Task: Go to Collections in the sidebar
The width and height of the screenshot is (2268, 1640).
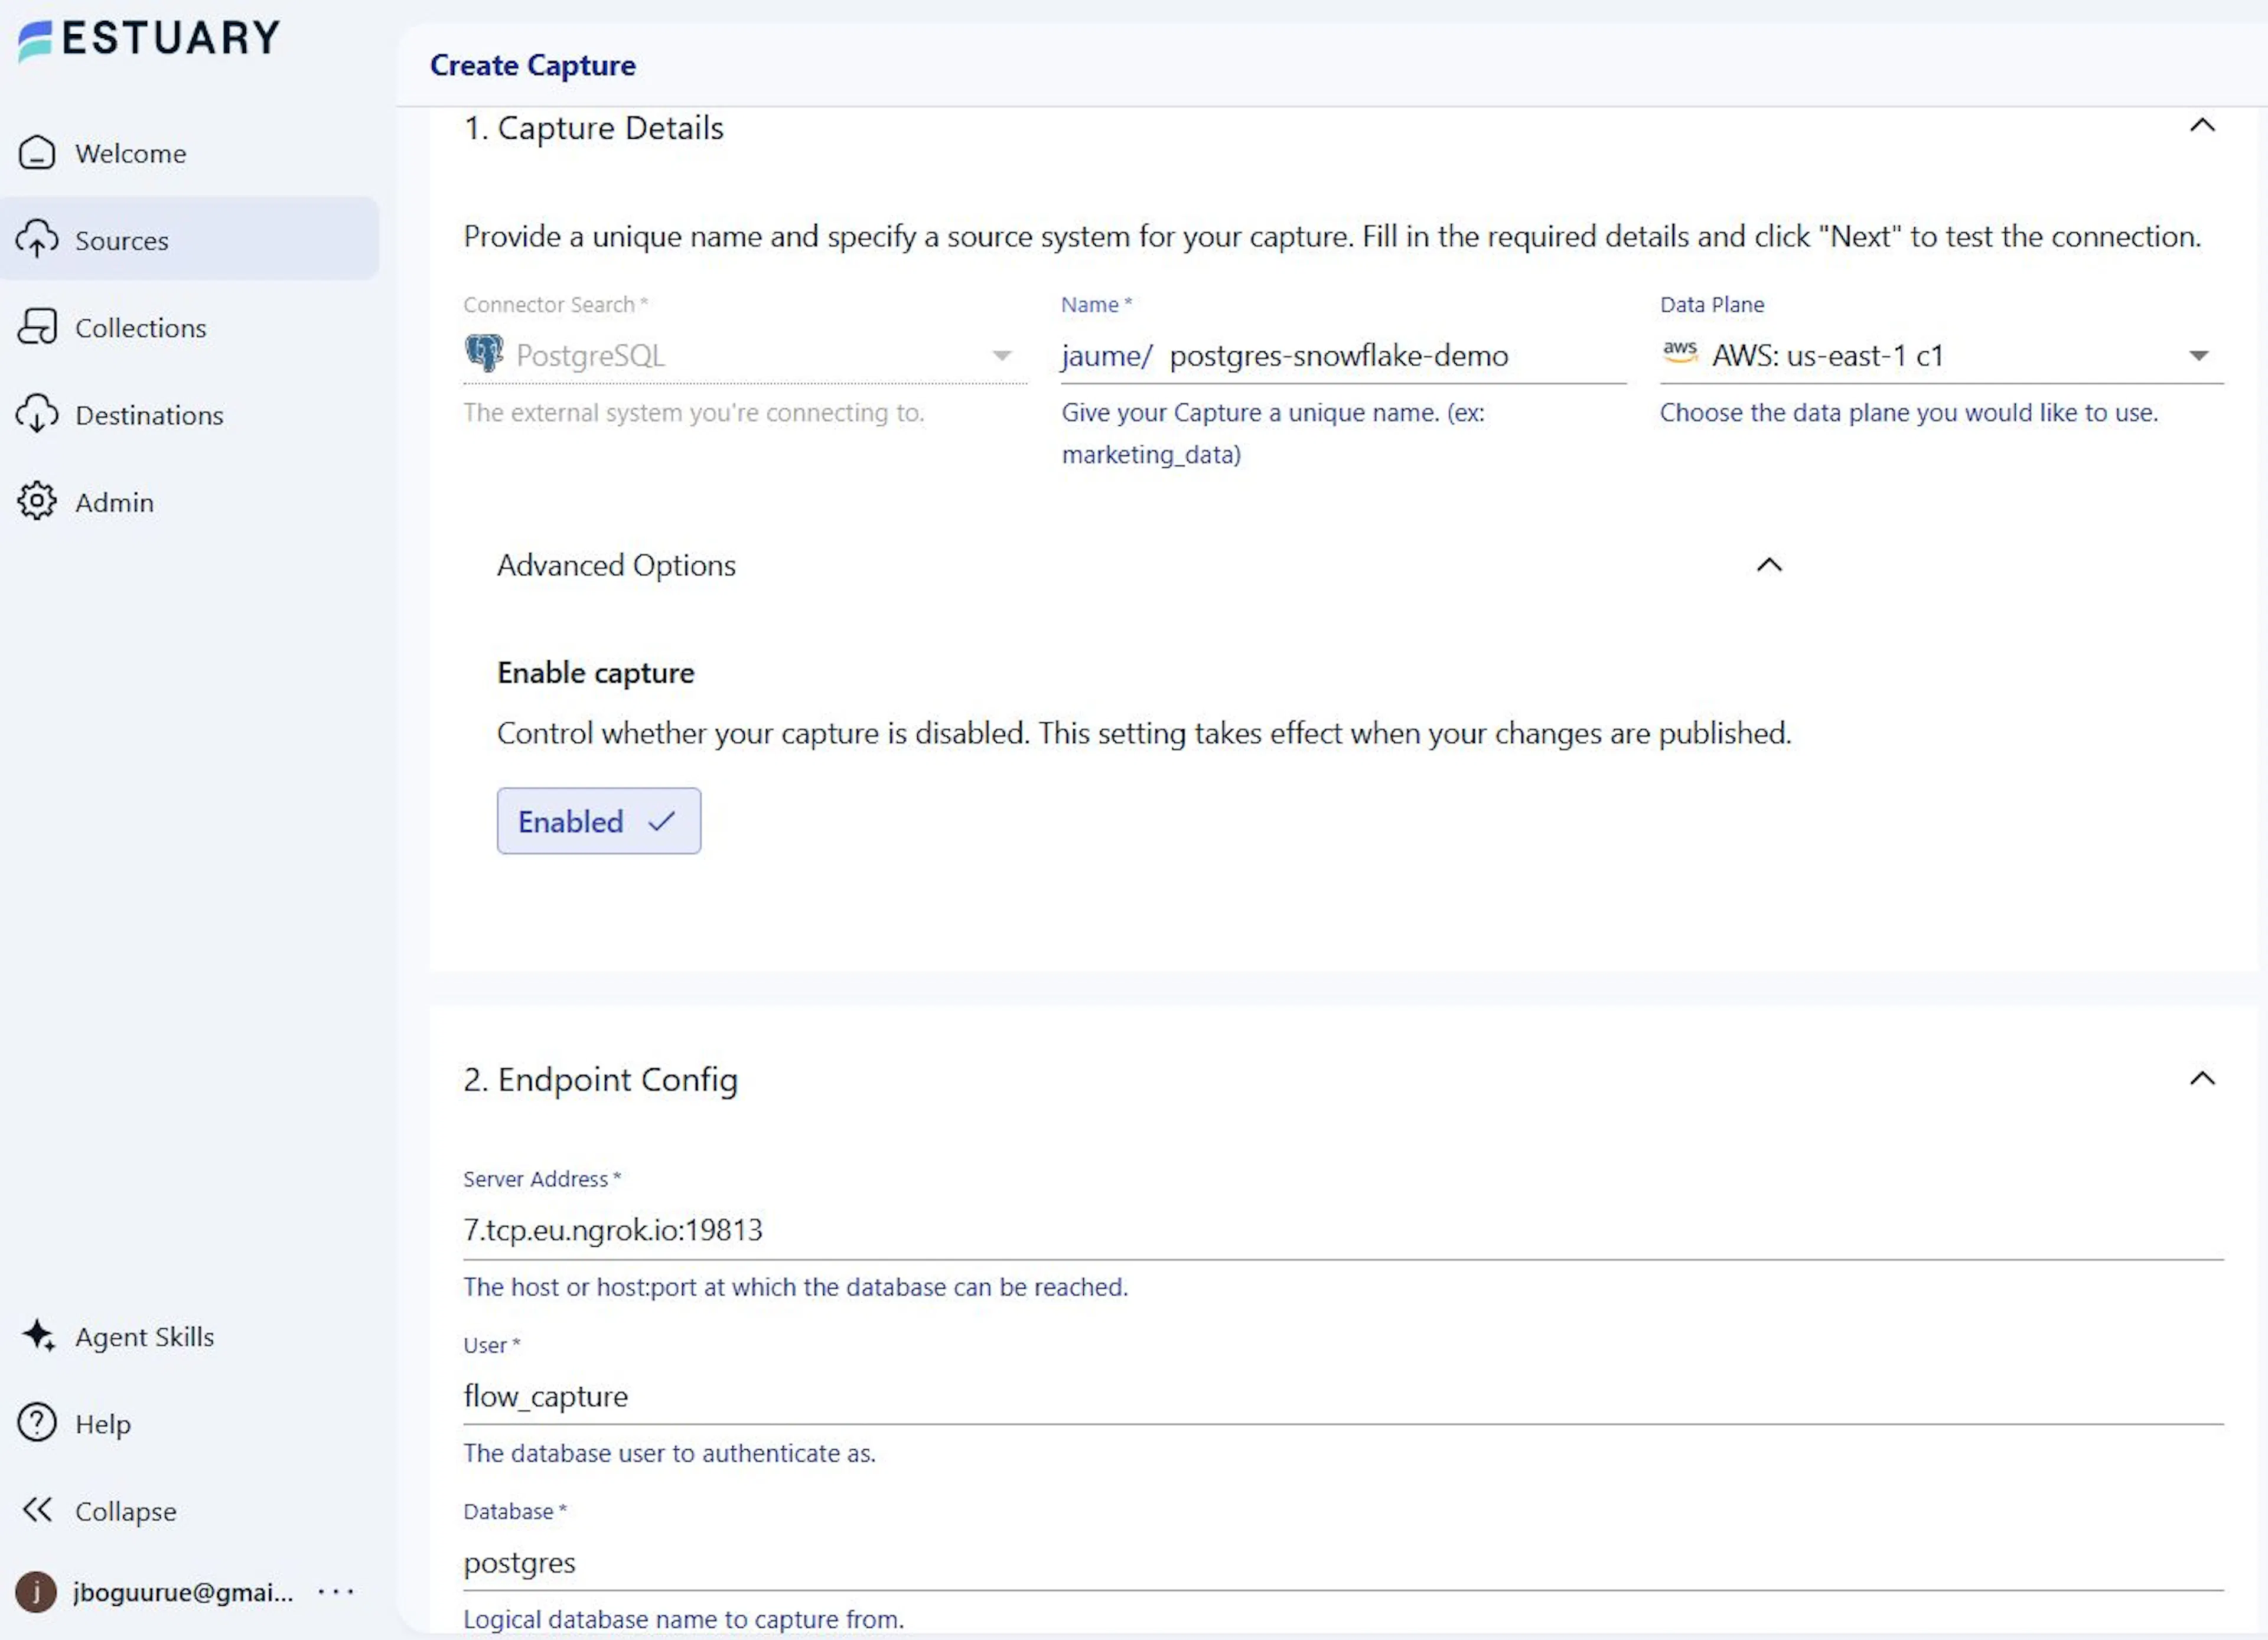Action: coord(141,327)
